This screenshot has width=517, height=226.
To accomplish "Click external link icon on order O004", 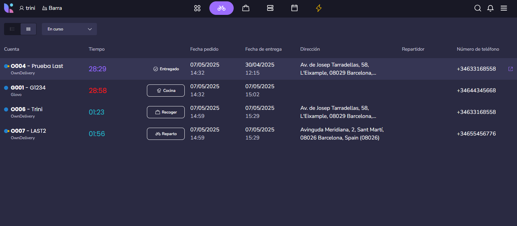I will tap(510, 69).
